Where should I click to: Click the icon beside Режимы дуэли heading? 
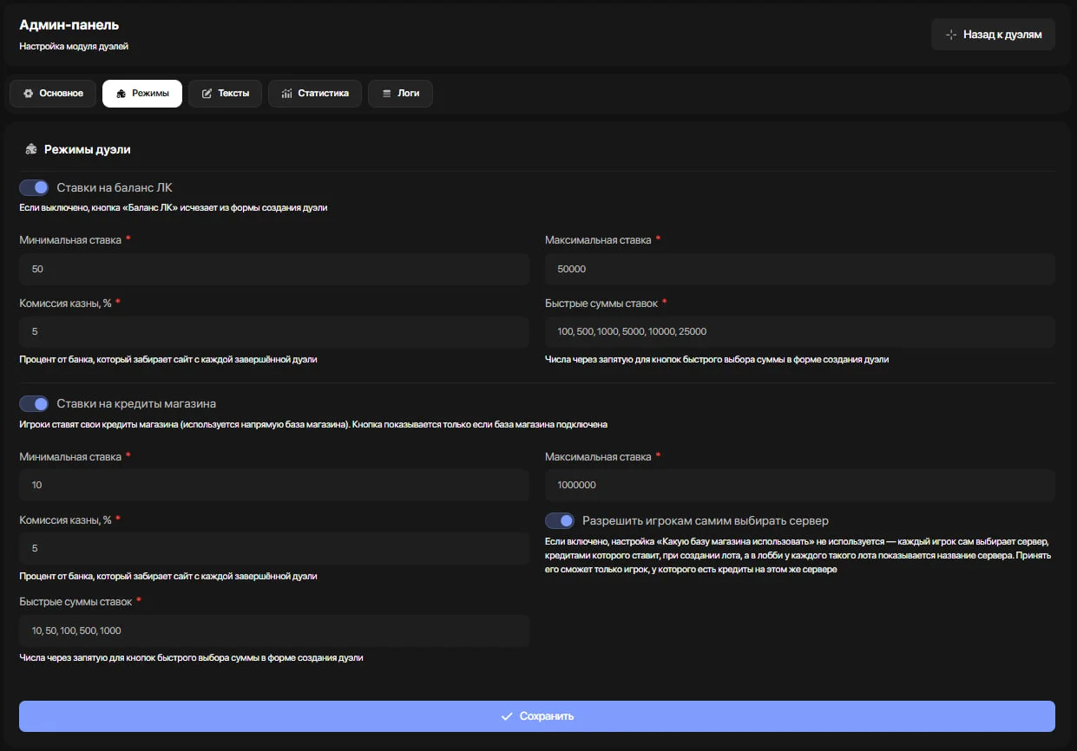coord(31,149)
